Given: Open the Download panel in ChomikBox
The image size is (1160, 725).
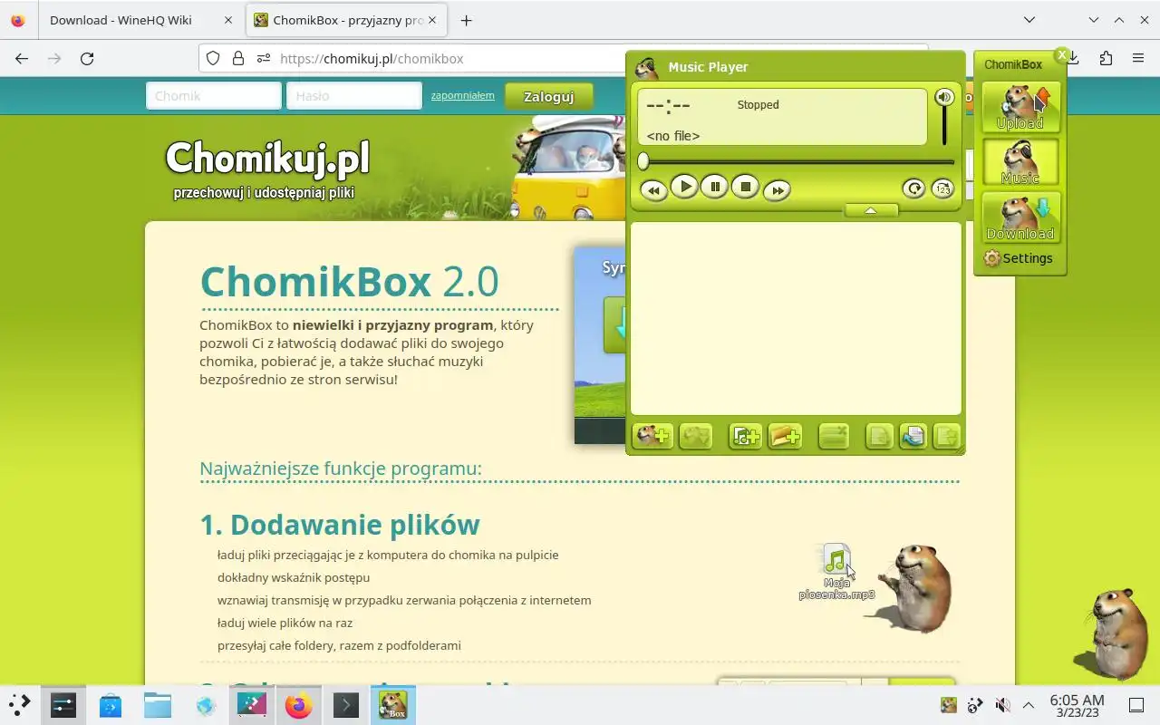Looking at the screenshot, I should click(x=1020, y=217).
